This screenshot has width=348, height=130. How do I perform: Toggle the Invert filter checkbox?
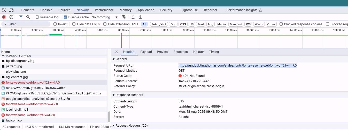coord(55,24)
